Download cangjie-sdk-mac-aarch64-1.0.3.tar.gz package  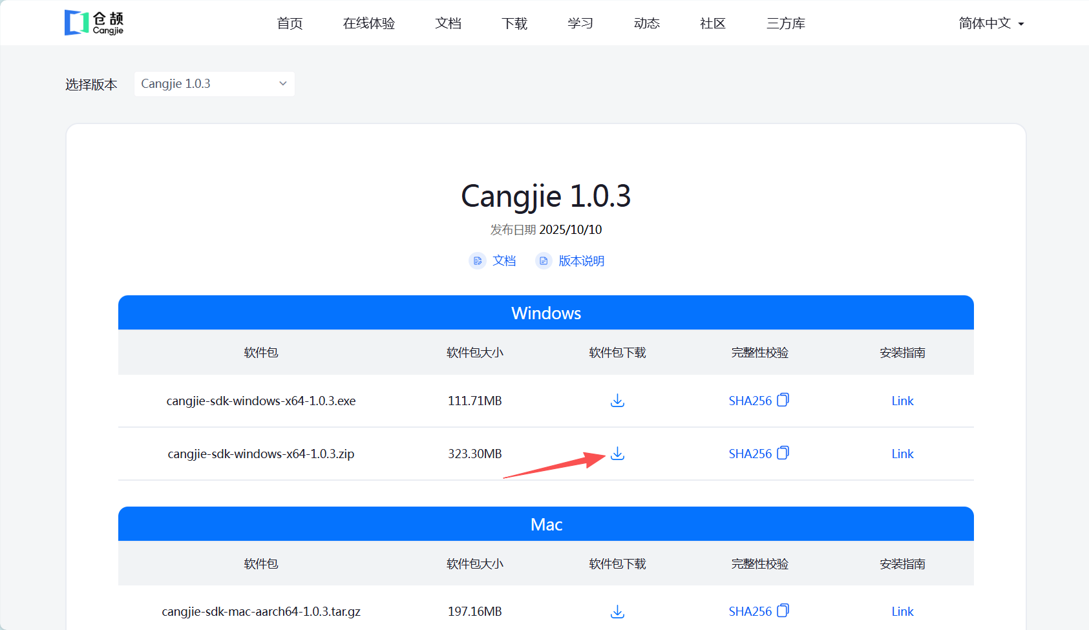coord(617,611)
